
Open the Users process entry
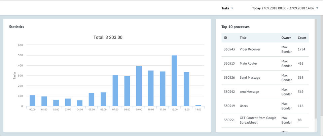(x=244, y=106)
